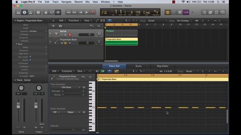Viewport: 241px width, 135px height.
Task: Toggle the Solo button in control bar
Action: pyautogui.click(x=180, y=12)
